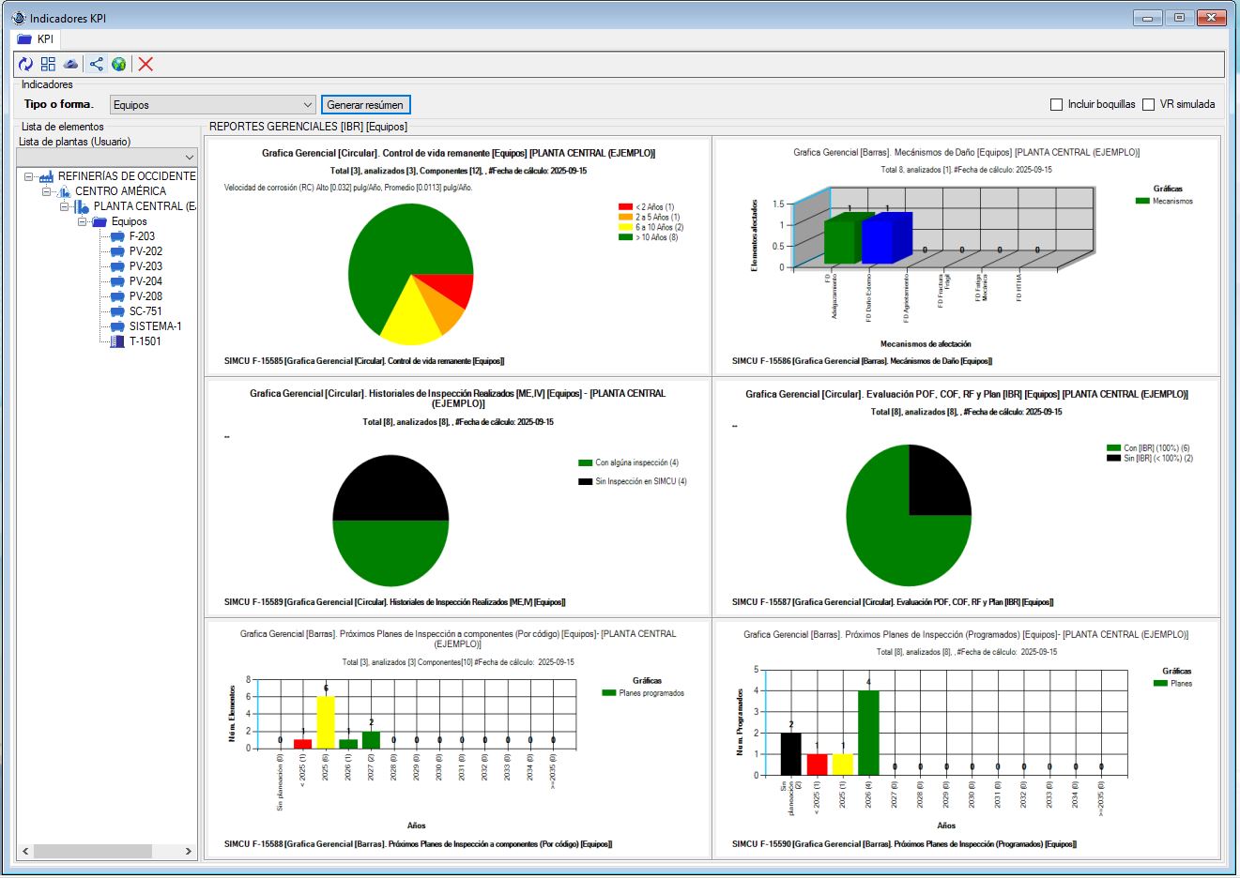Click the globe icon in the toolbar
This screenshot has height=878, width=1240.
click(x=119, y=64)
